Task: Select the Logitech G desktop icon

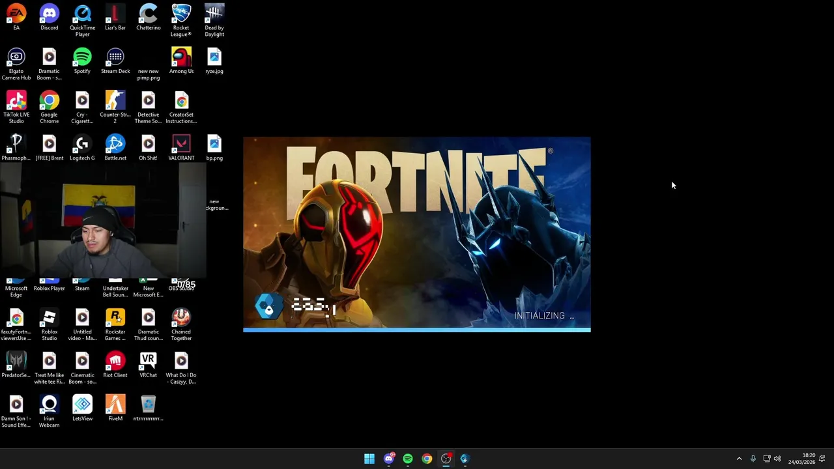Action: coord(82,148)
